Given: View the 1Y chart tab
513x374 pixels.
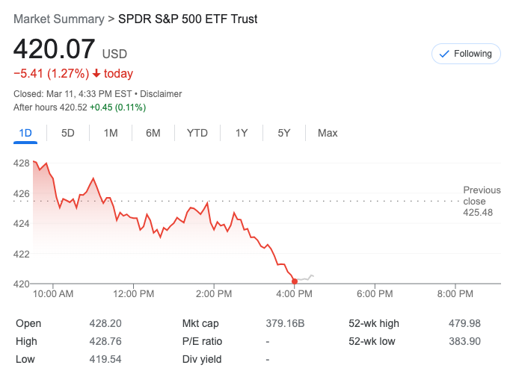Looking at the screenshot, I should (242, 134).
